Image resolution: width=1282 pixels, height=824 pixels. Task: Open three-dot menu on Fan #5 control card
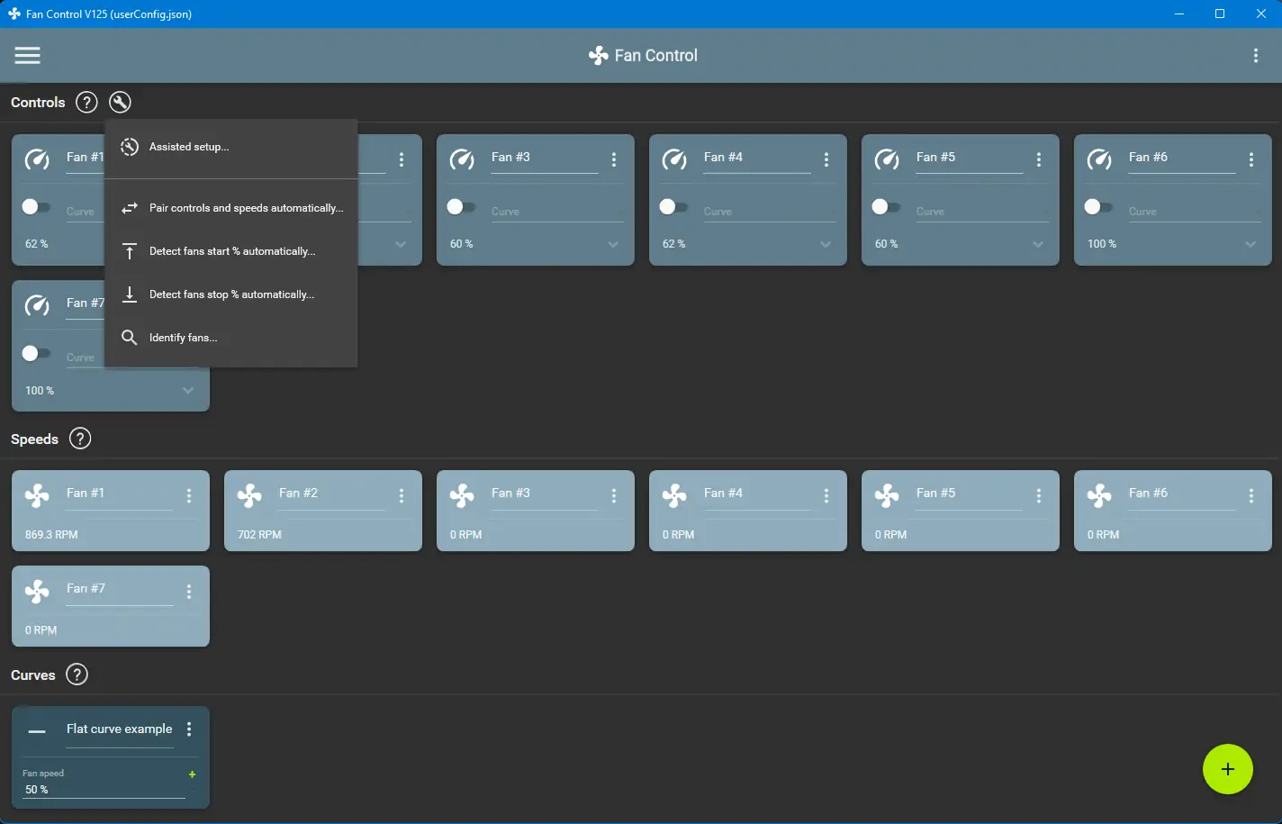coord(1039,159)
